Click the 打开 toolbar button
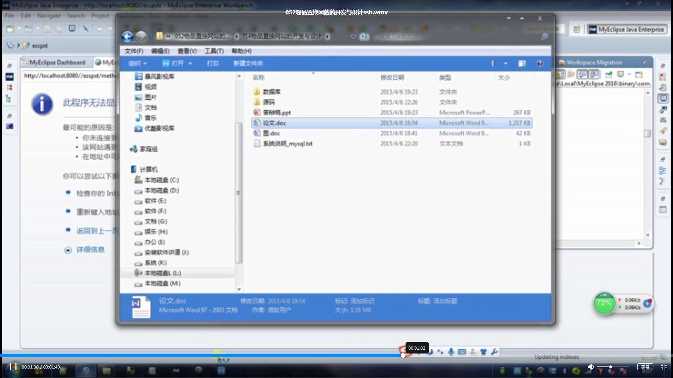 173,63
